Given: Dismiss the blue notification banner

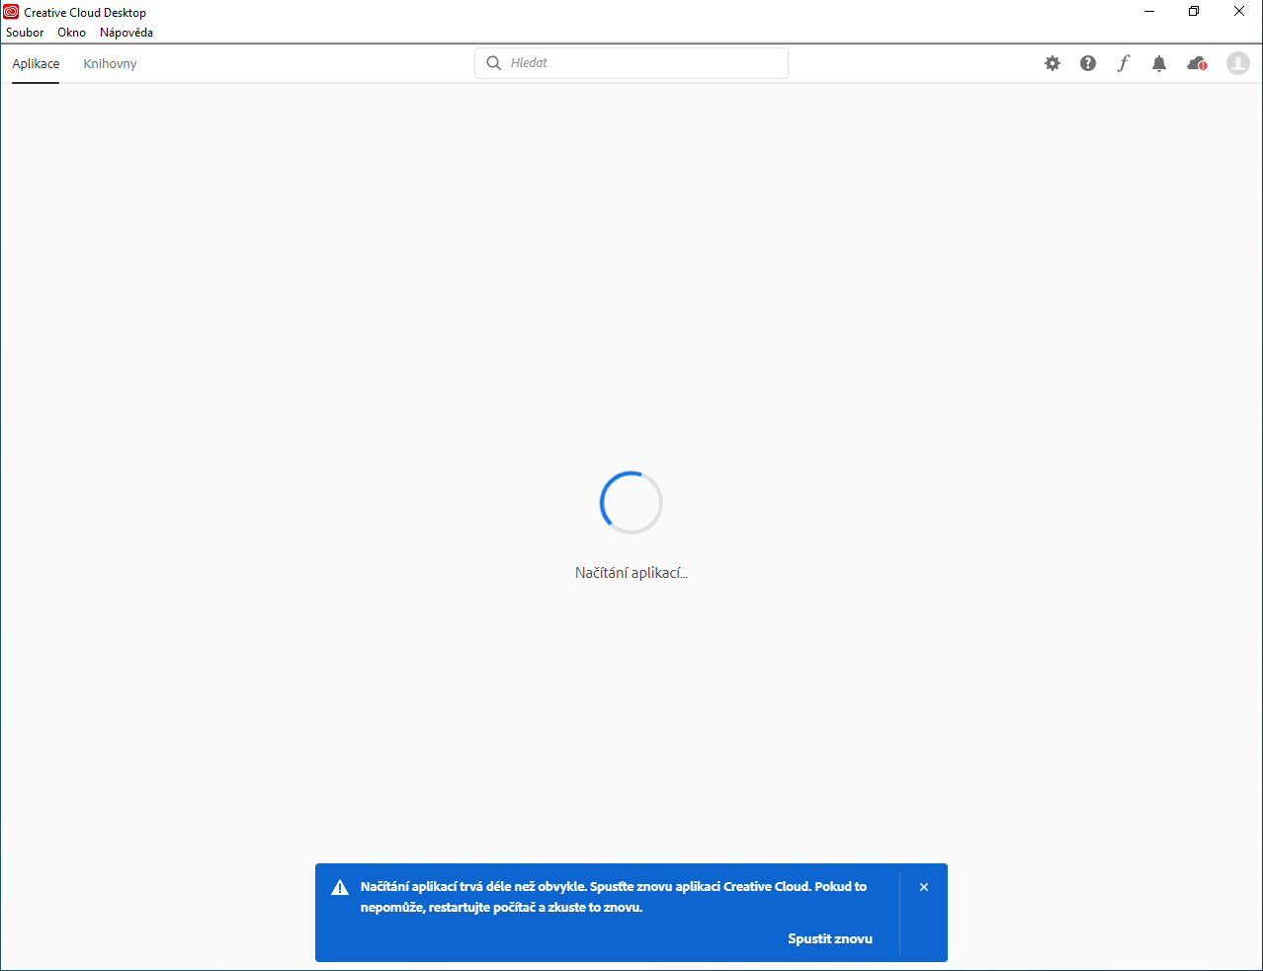Looking at the screenshot, I should (x=924, y=887).
